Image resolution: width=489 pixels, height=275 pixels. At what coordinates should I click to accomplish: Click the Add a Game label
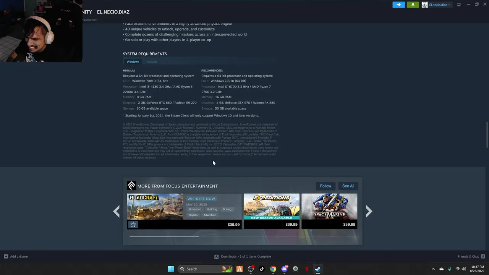coord(19,256)
